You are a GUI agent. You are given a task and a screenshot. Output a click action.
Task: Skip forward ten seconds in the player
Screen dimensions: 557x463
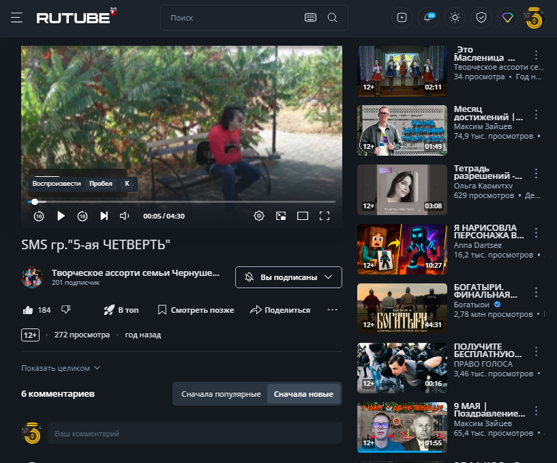click(x=82, y=216)
